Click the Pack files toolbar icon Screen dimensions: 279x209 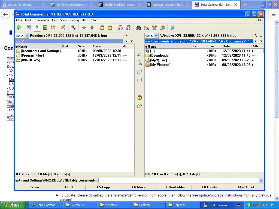[102, 27]
